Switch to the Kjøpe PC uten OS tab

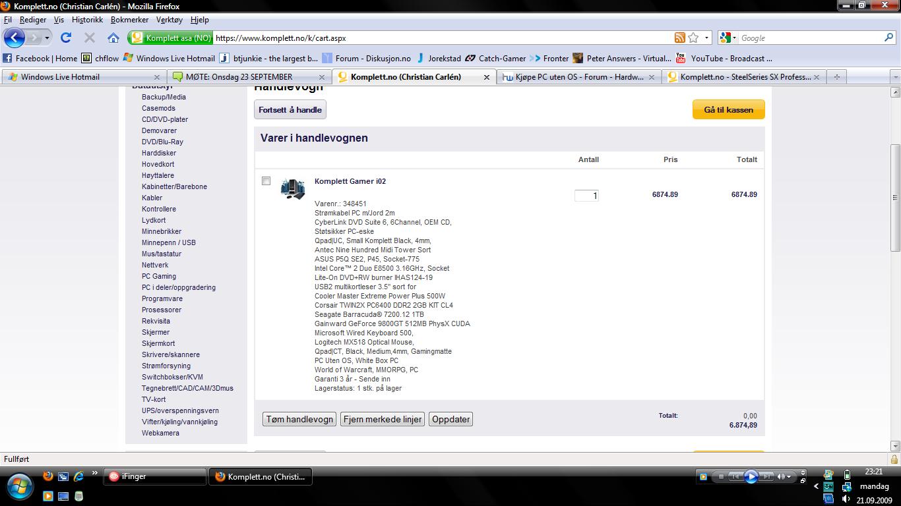point(578,77)
